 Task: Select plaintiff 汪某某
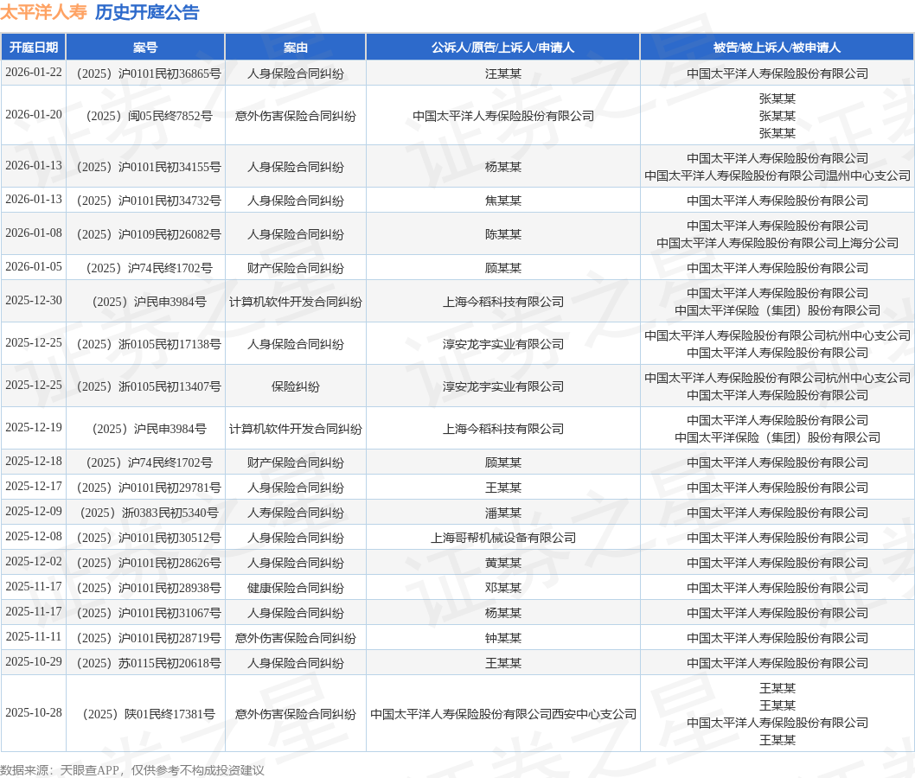pyautogui.click(x=503, y=74)
